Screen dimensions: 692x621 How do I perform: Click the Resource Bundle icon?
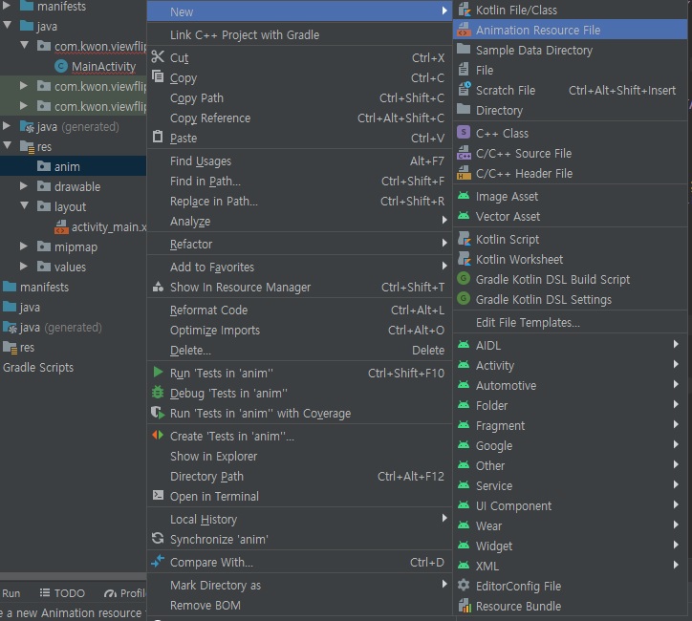coord(464,606)
